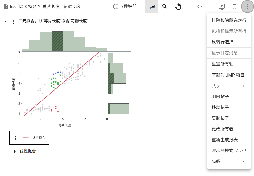
Task: Activate the magnifier zoom tool
Action: [165, 6]
